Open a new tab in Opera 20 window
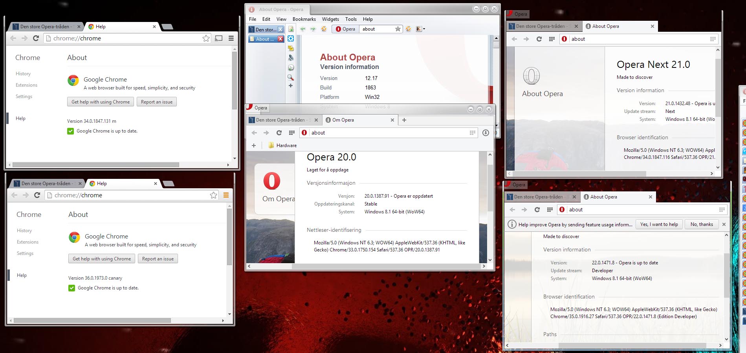Viewport: 746px width, 353px height. coord(404,120)
